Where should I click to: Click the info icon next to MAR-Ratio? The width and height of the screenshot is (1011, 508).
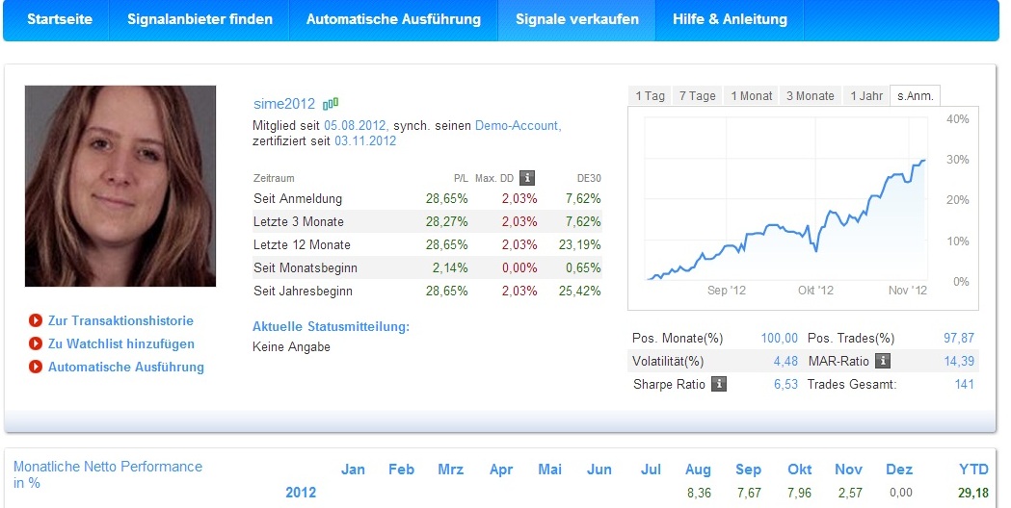(883, 362)
